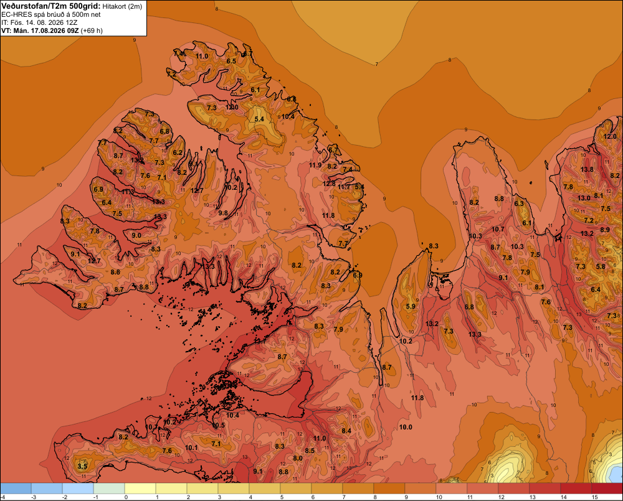The height and width of the screenshot is (501, 623).
Task: Select the legend swatch between 7 and 8
Action: [x=358, y=489]
